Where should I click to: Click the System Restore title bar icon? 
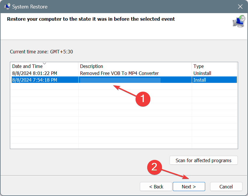(x=7, y=6)
